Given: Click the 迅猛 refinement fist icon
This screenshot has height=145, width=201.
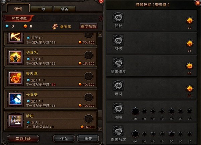Looking at the screenshot, I should pos(118,108).
